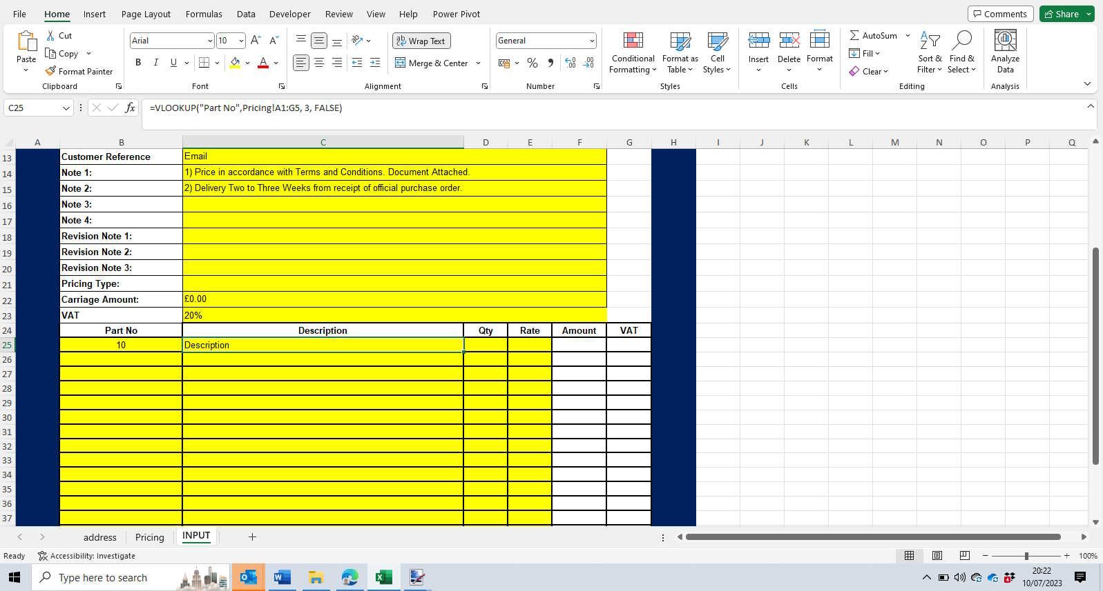Switch to Page Layout tab
Viewport: 1103px width, 591px height.
pos(146,14)
